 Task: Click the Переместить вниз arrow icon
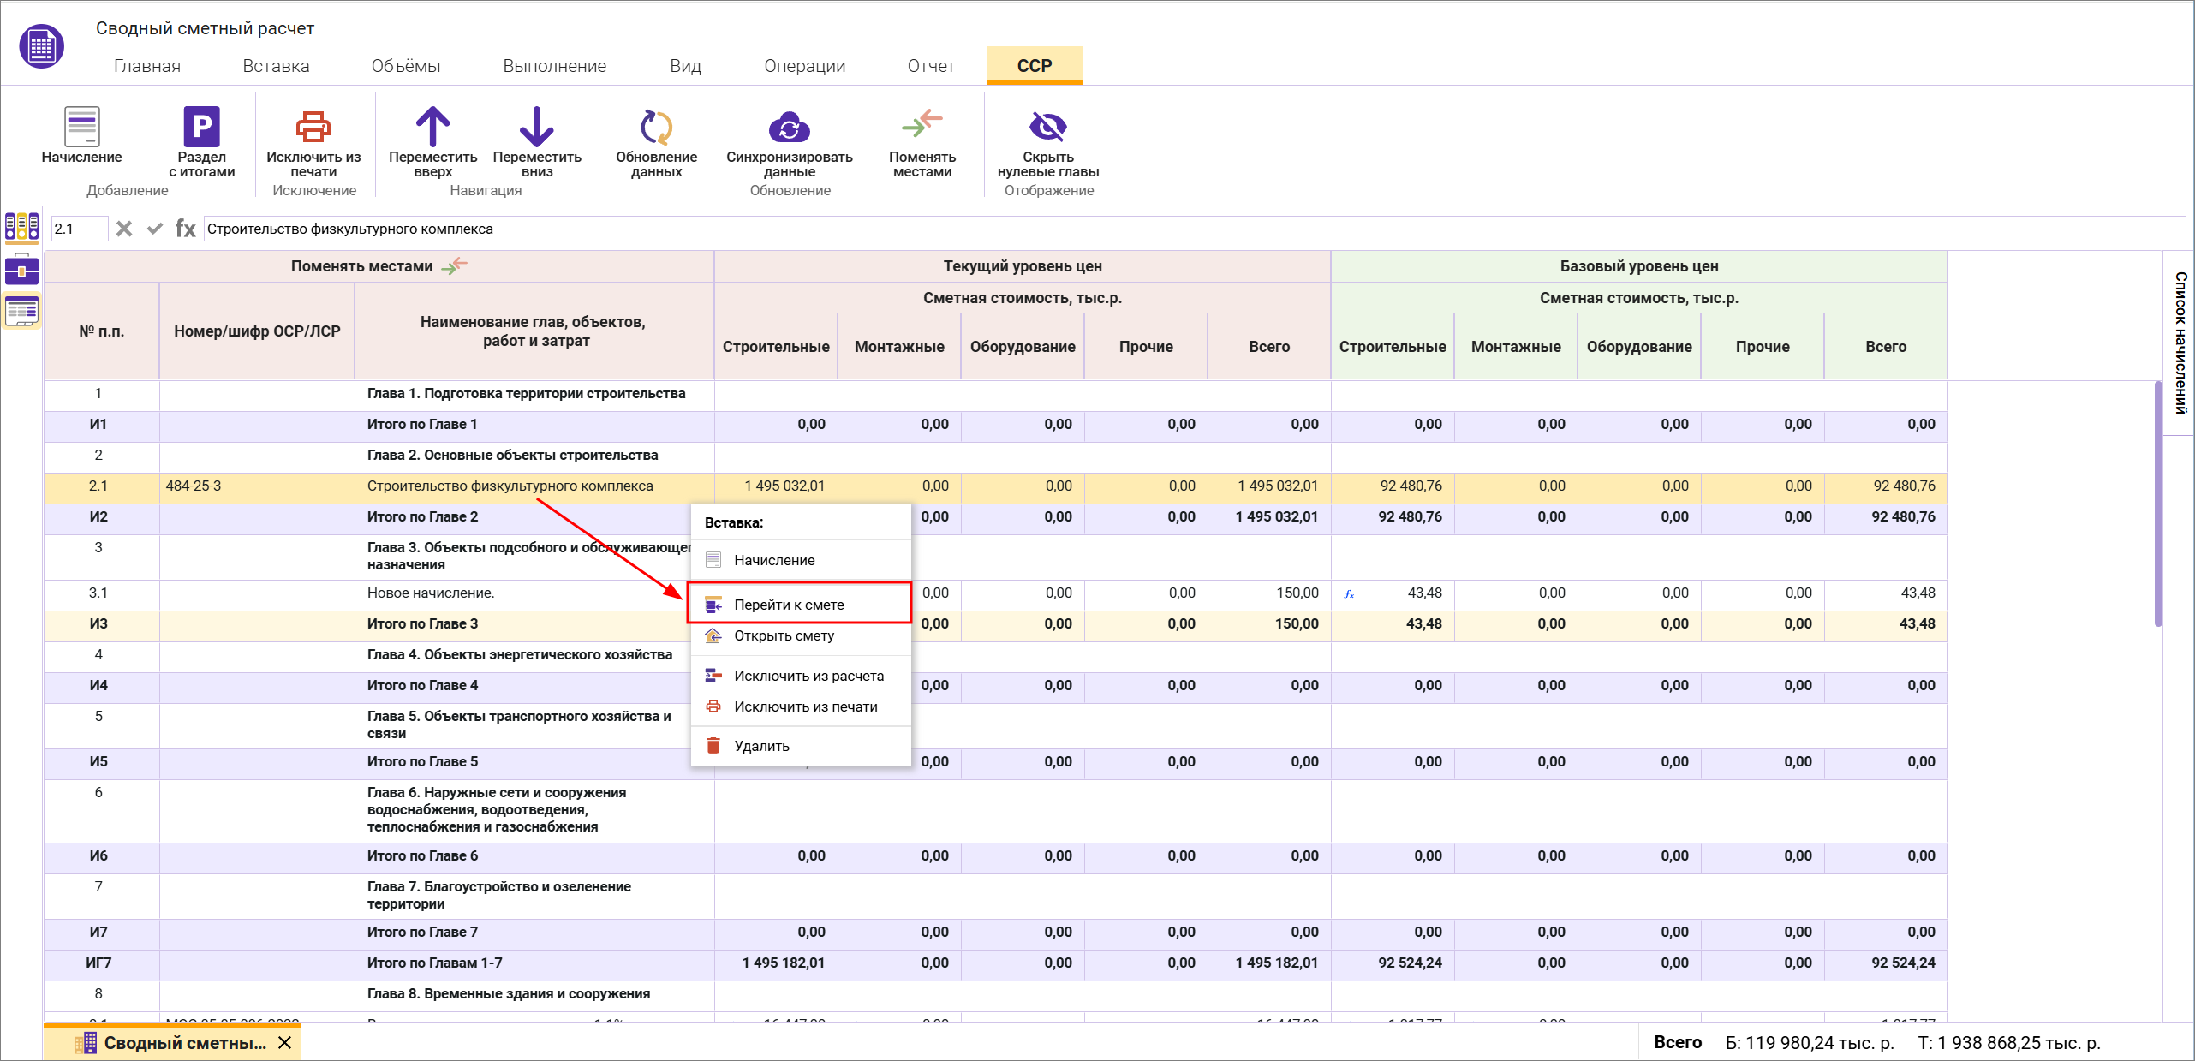[x=536, y=128]
